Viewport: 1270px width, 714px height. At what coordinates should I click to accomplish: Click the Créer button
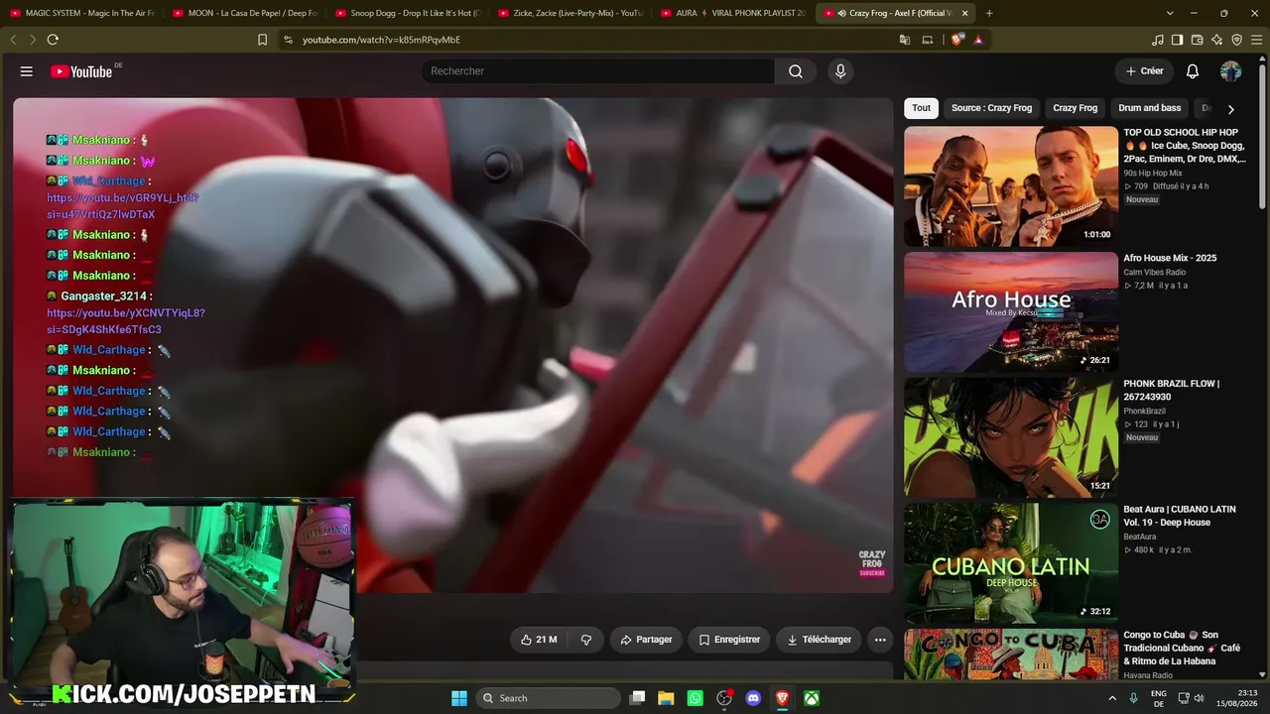point(1144,71)
